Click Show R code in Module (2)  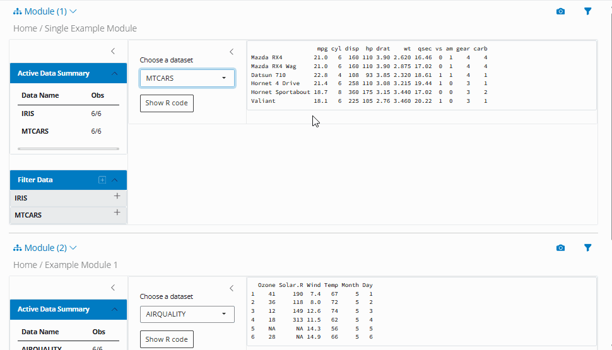coord(167,339)
